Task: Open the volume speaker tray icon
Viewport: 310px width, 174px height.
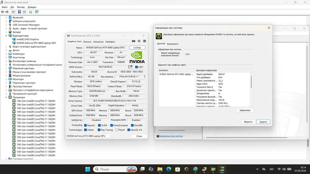Action: click(284, 169)
